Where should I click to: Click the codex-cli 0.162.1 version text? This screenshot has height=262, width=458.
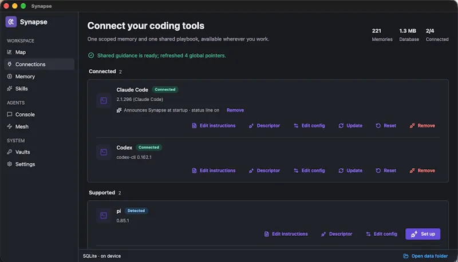pos(134,157)
